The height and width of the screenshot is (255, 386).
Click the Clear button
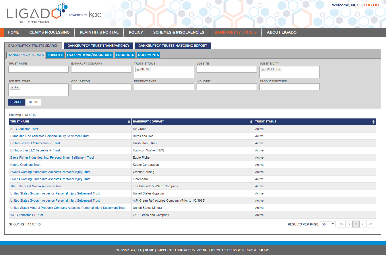point(34,102)
